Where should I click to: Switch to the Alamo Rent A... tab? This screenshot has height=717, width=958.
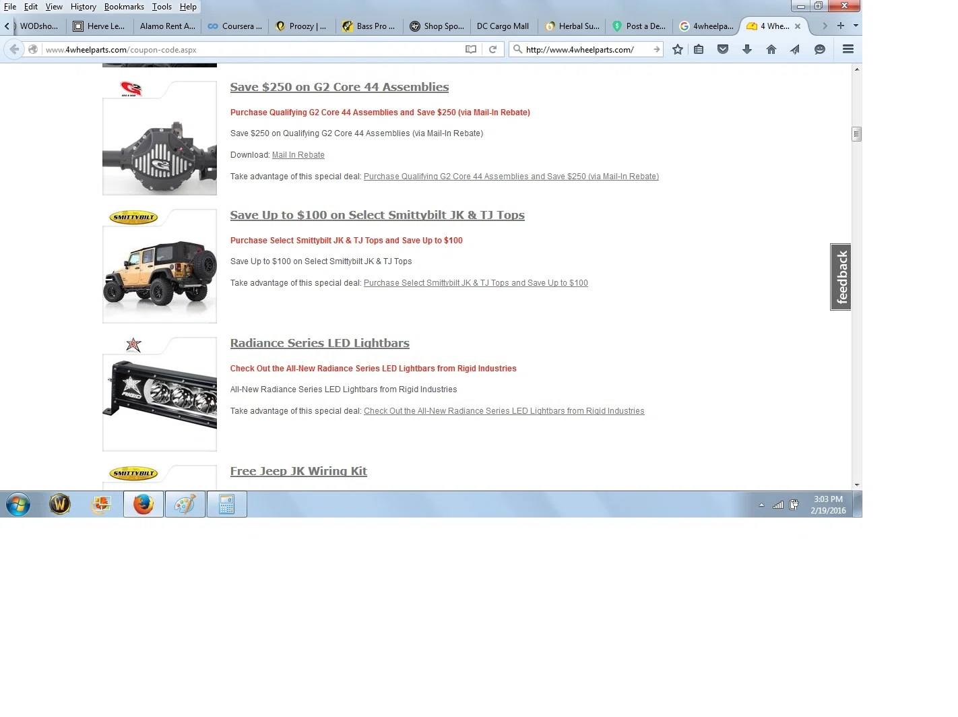tap(167, 26)
